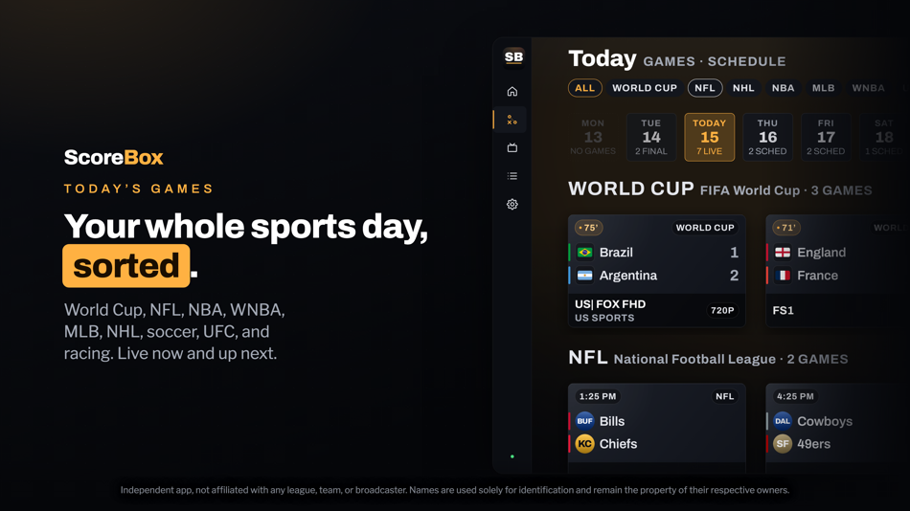
Task: Click the Argentina team name
Action: point(628,276)
